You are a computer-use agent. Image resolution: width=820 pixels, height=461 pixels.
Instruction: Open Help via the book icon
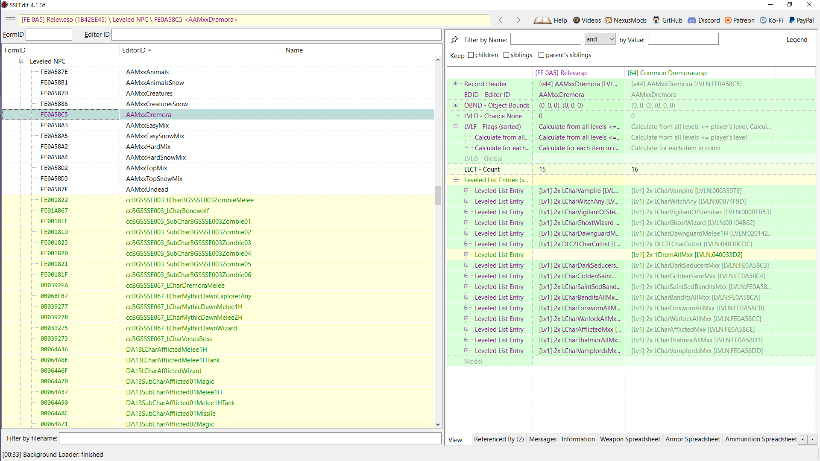542,20
